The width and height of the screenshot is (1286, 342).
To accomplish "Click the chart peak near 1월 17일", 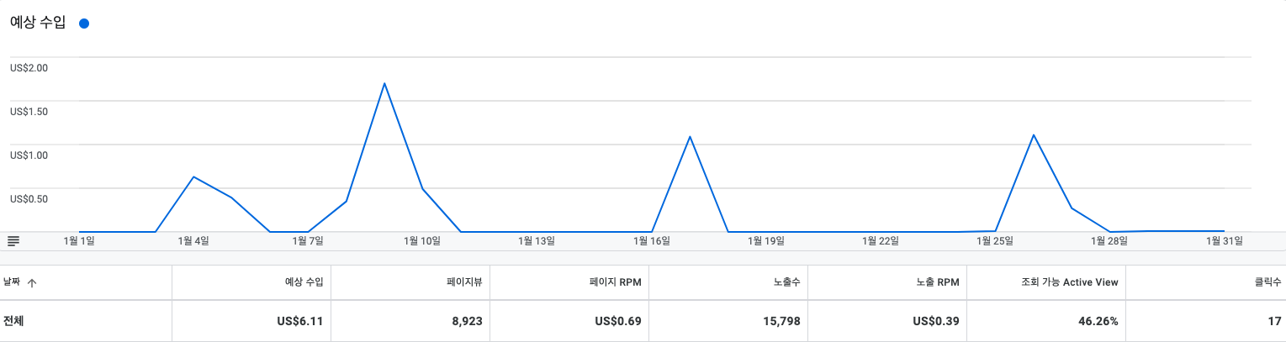I will [690, 136].
